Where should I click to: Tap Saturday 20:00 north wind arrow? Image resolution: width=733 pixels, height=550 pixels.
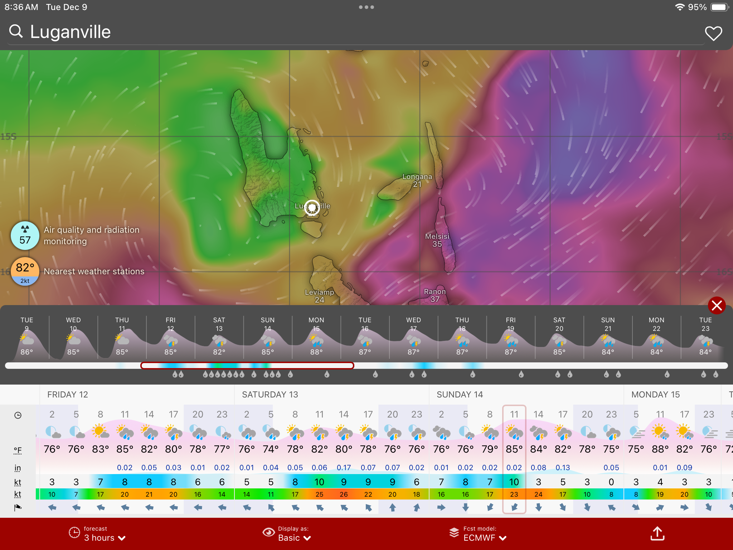tap(392, 507)
